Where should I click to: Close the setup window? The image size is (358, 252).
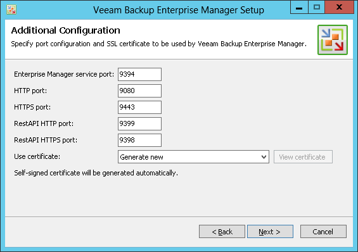pos(339,7)
